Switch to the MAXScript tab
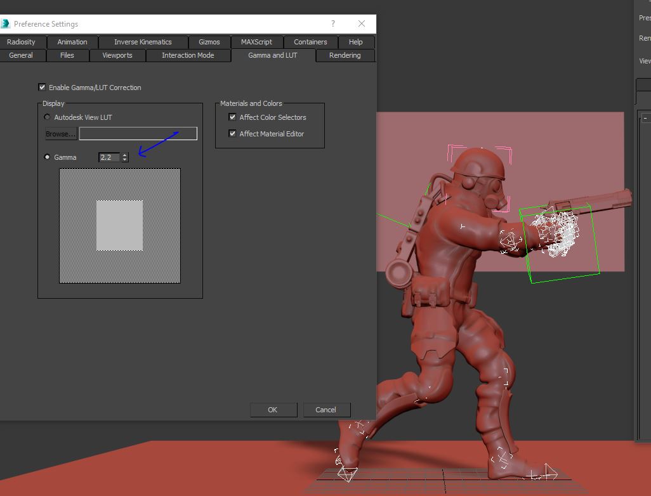The width and height of the screenshot is (651, 496). 256,42
